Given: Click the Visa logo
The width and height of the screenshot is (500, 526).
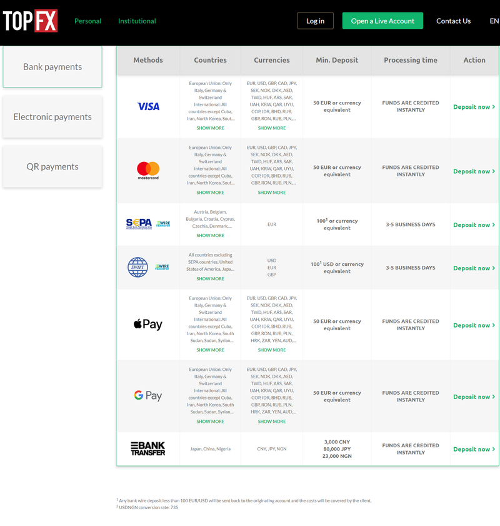Looking at the screenshot, I should tap(148, 107).
